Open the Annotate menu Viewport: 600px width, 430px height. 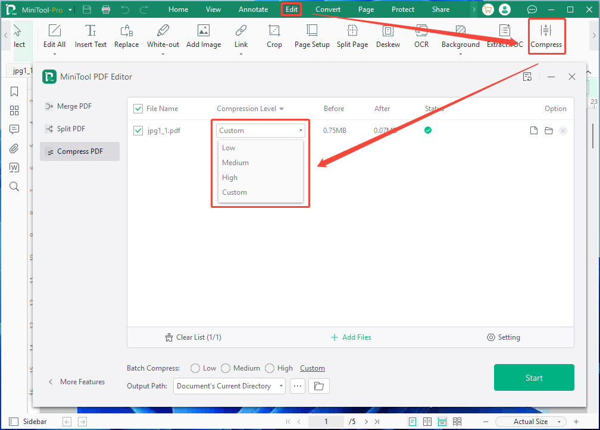click(253, 9)
